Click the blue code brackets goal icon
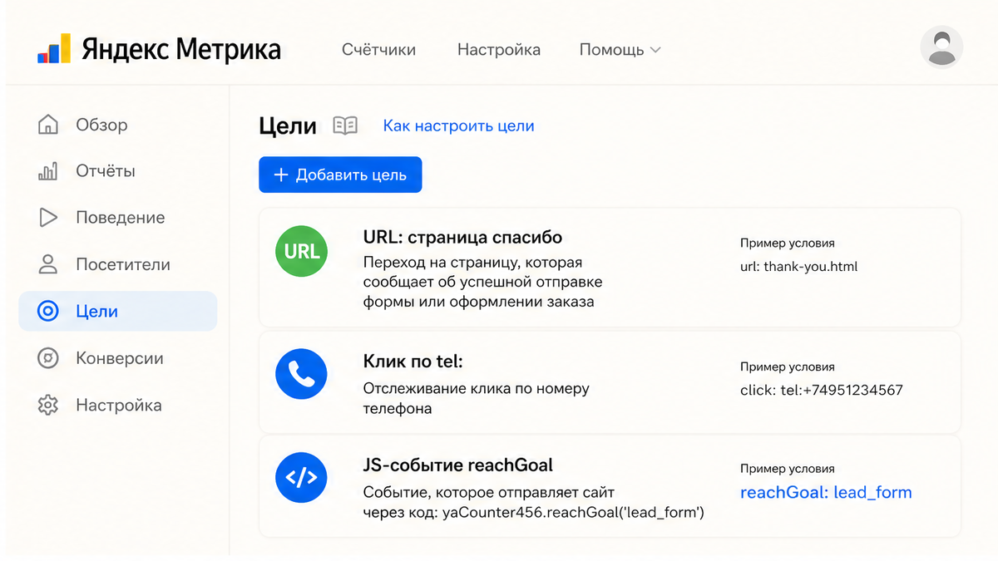Viewport: 998px width, 561px height. point(301,477)
